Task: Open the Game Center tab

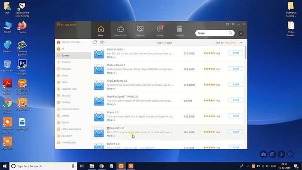Action: pos(121,30)
